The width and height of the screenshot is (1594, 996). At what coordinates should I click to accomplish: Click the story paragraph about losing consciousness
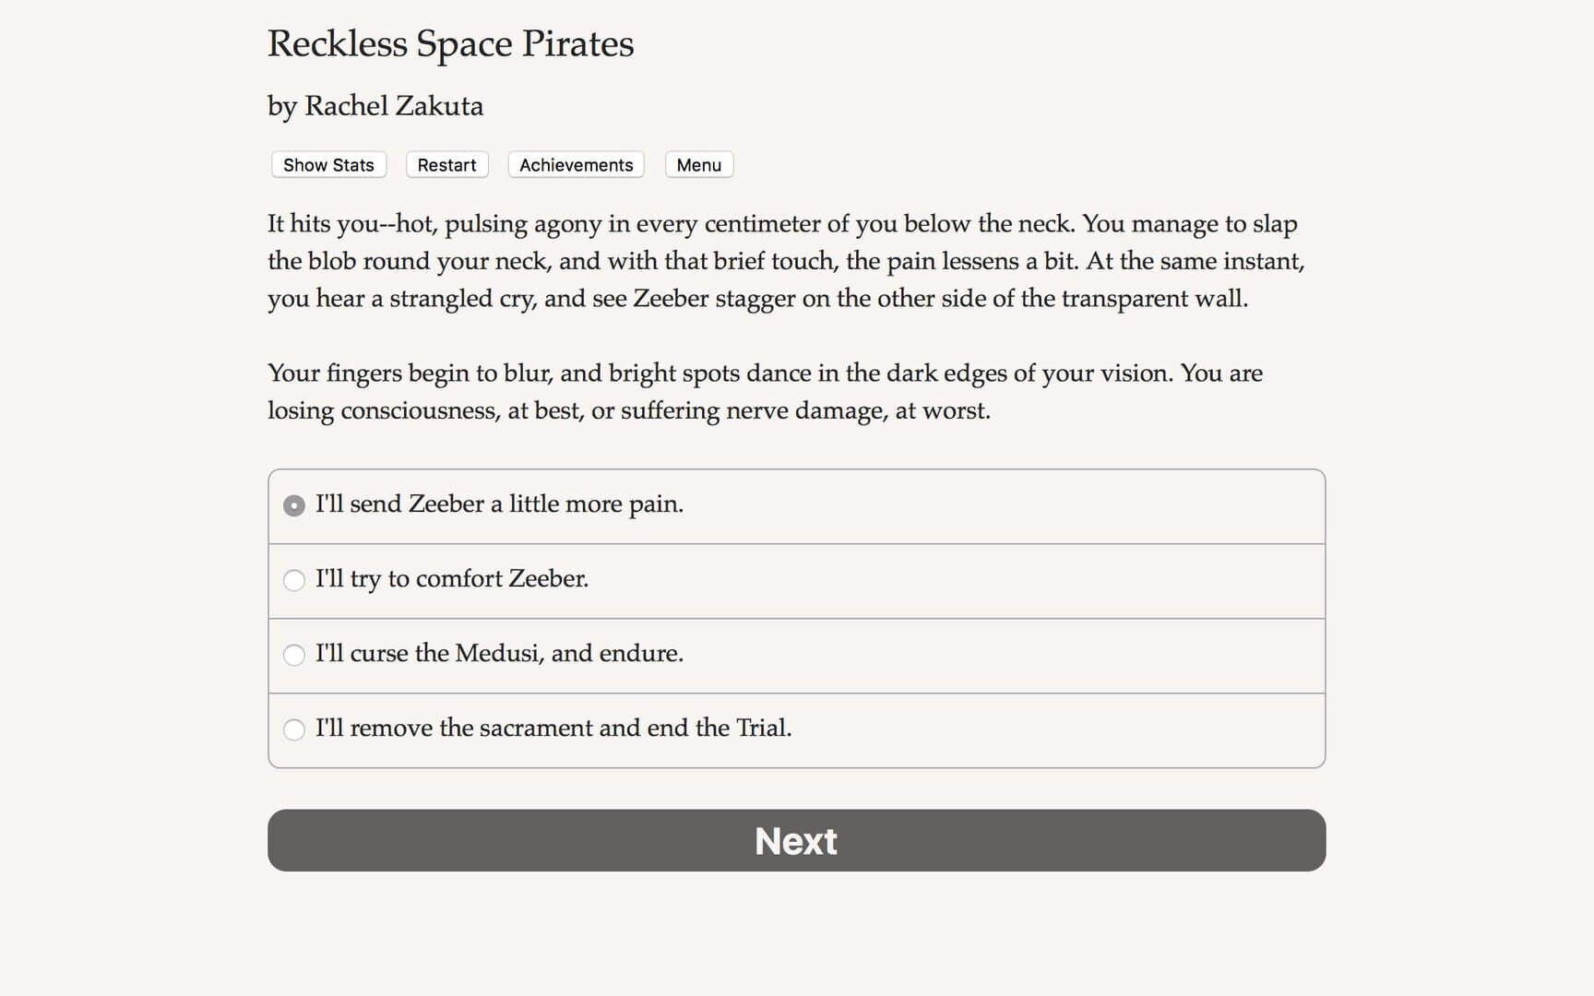(x=764, y=391)
